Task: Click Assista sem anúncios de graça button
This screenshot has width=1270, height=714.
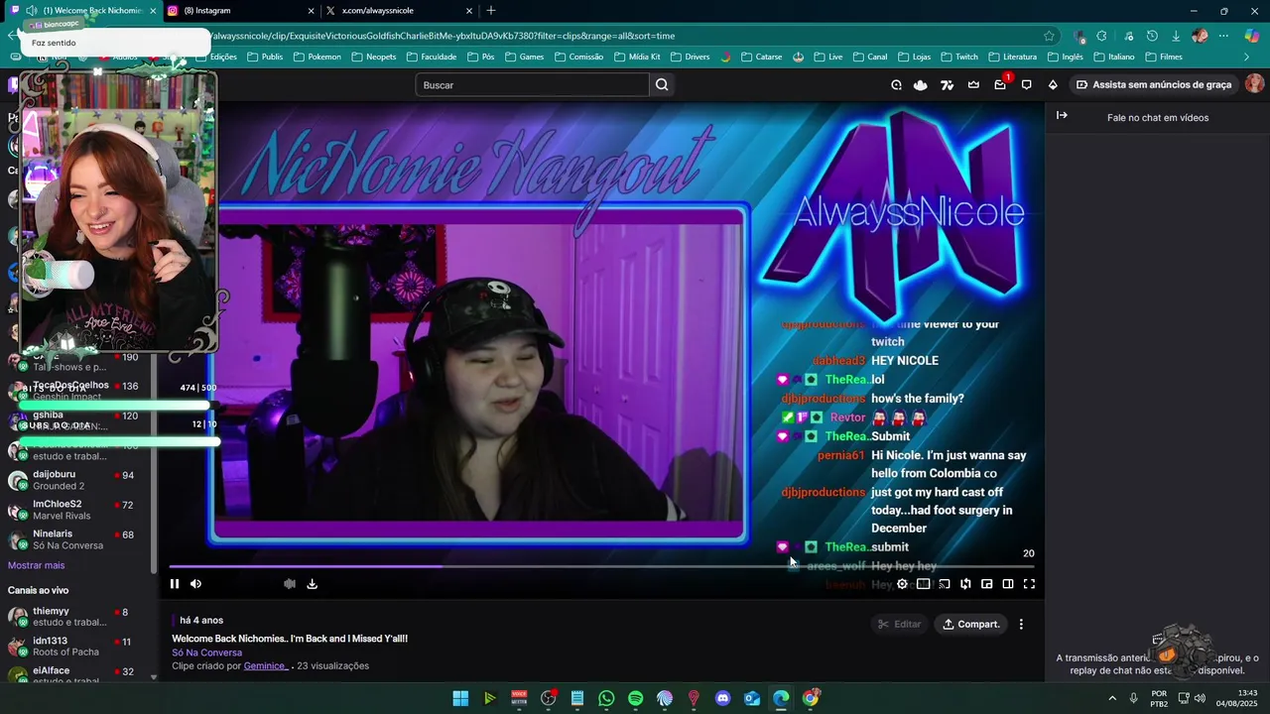Action: tap(1154, 85)
